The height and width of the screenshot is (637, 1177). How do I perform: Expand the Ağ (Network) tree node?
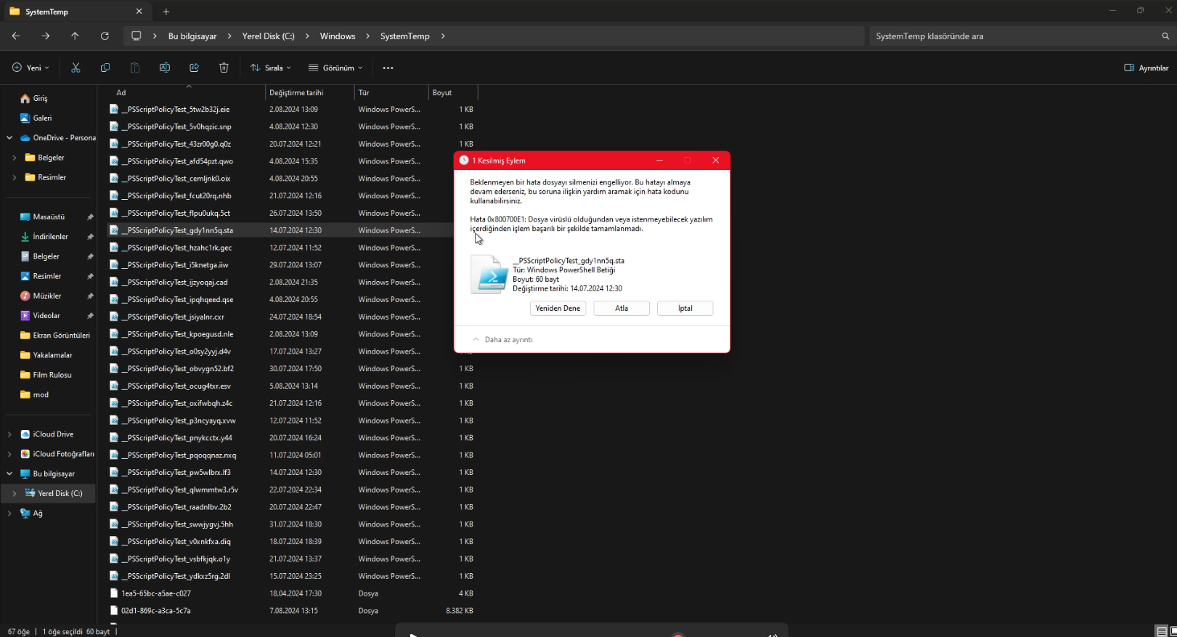pos(9,514)
